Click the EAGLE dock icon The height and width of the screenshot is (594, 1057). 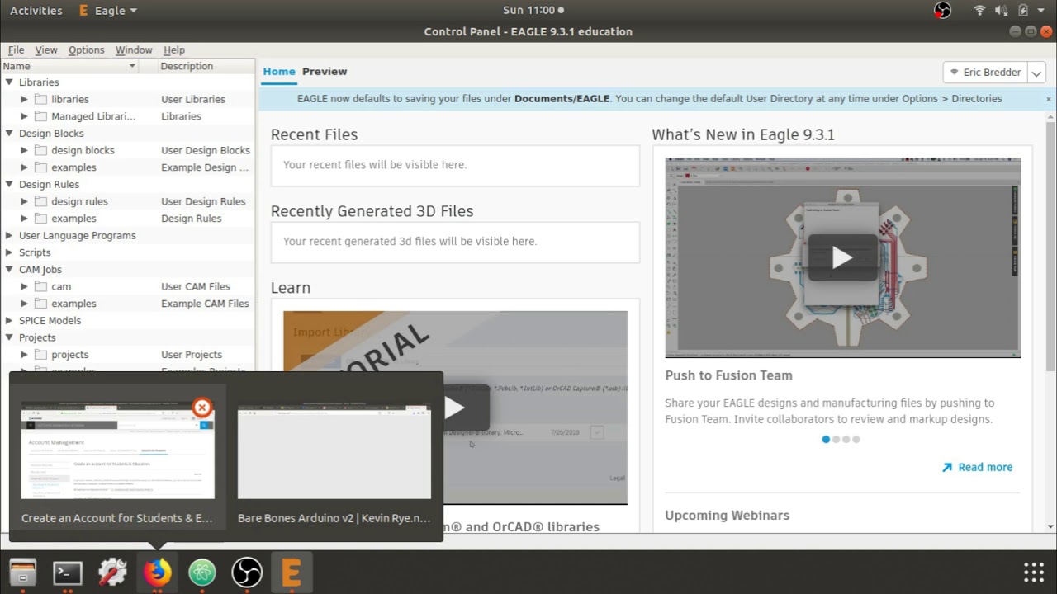pos(291,572)
